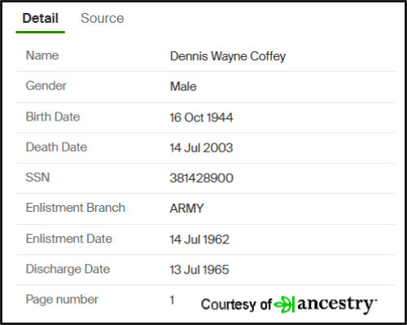Click the green underline beneath Detail
Viewport: 407px width, 325px height.
coord(41,33)
